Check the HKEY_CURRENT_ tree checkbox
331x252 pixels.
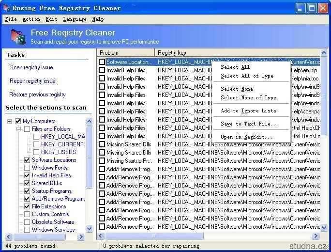[36, 144]
